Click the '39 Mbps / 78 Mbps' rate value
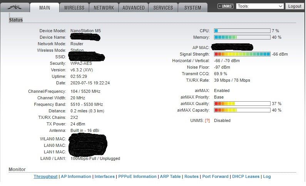The image size is (306, 186). (x=232, y=80)
